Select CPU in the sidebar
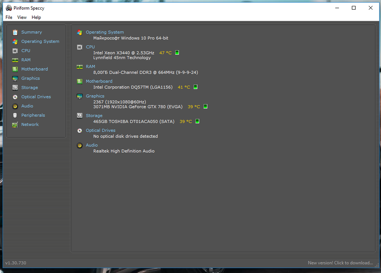381x273 pixels. click(26, 51)
